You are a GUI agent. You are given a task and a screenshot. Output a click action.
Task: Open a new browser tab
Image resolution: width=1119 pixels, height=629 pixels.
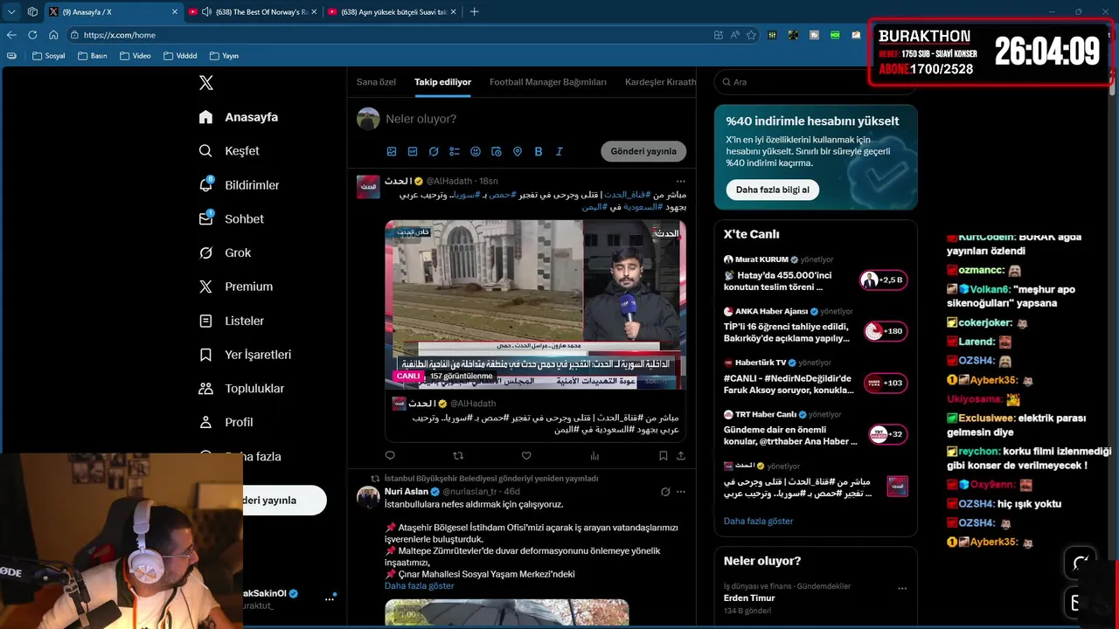click(475, 11)
